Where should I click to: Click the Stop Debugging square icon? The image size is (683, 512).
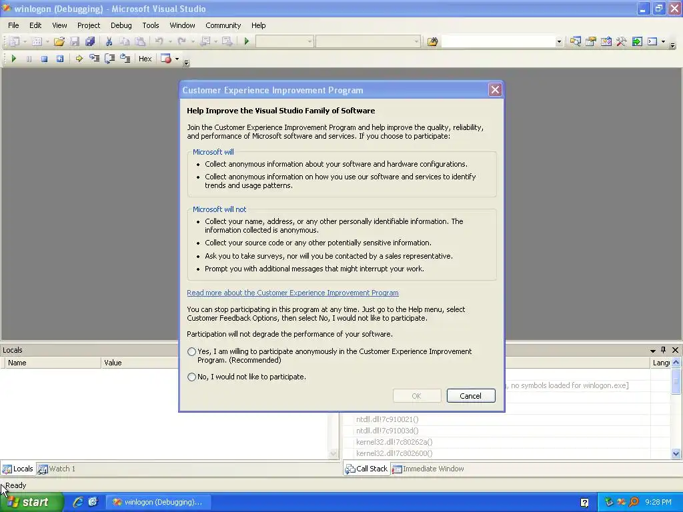(44, 59)
